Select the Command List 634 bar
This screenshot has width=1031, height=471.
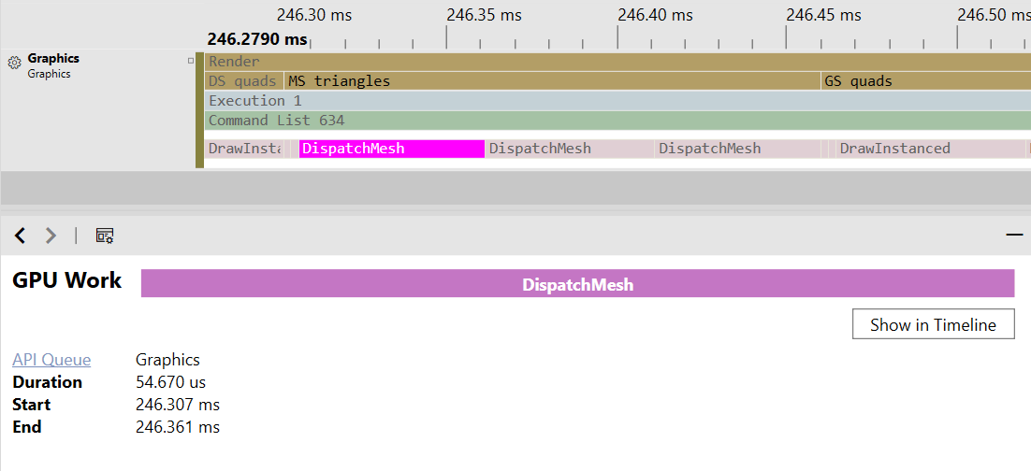pos(617,121)
